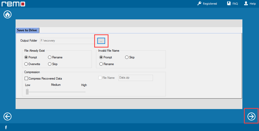The height and width of the screenshot is (131, 259).
Task: Select Prompt under File Already Exist
Action: tap(31, 57)
